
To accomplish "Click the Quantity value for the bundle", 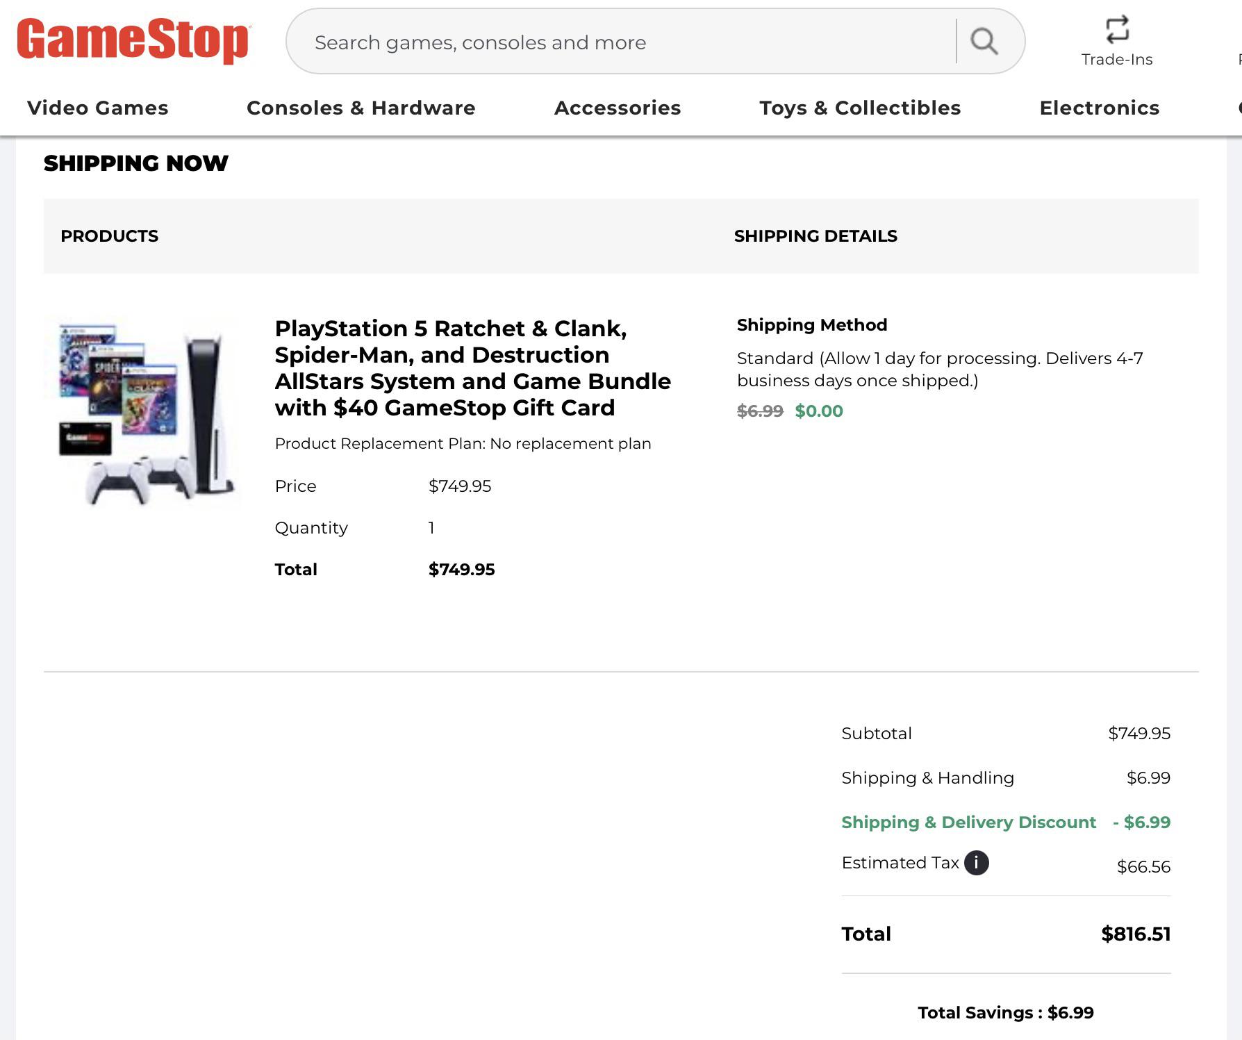I will pos(431,528).
